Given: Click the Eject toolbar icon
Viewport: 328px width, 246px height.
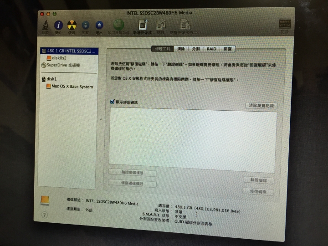Looking at the screenshot, I should [x=99, y=26].
